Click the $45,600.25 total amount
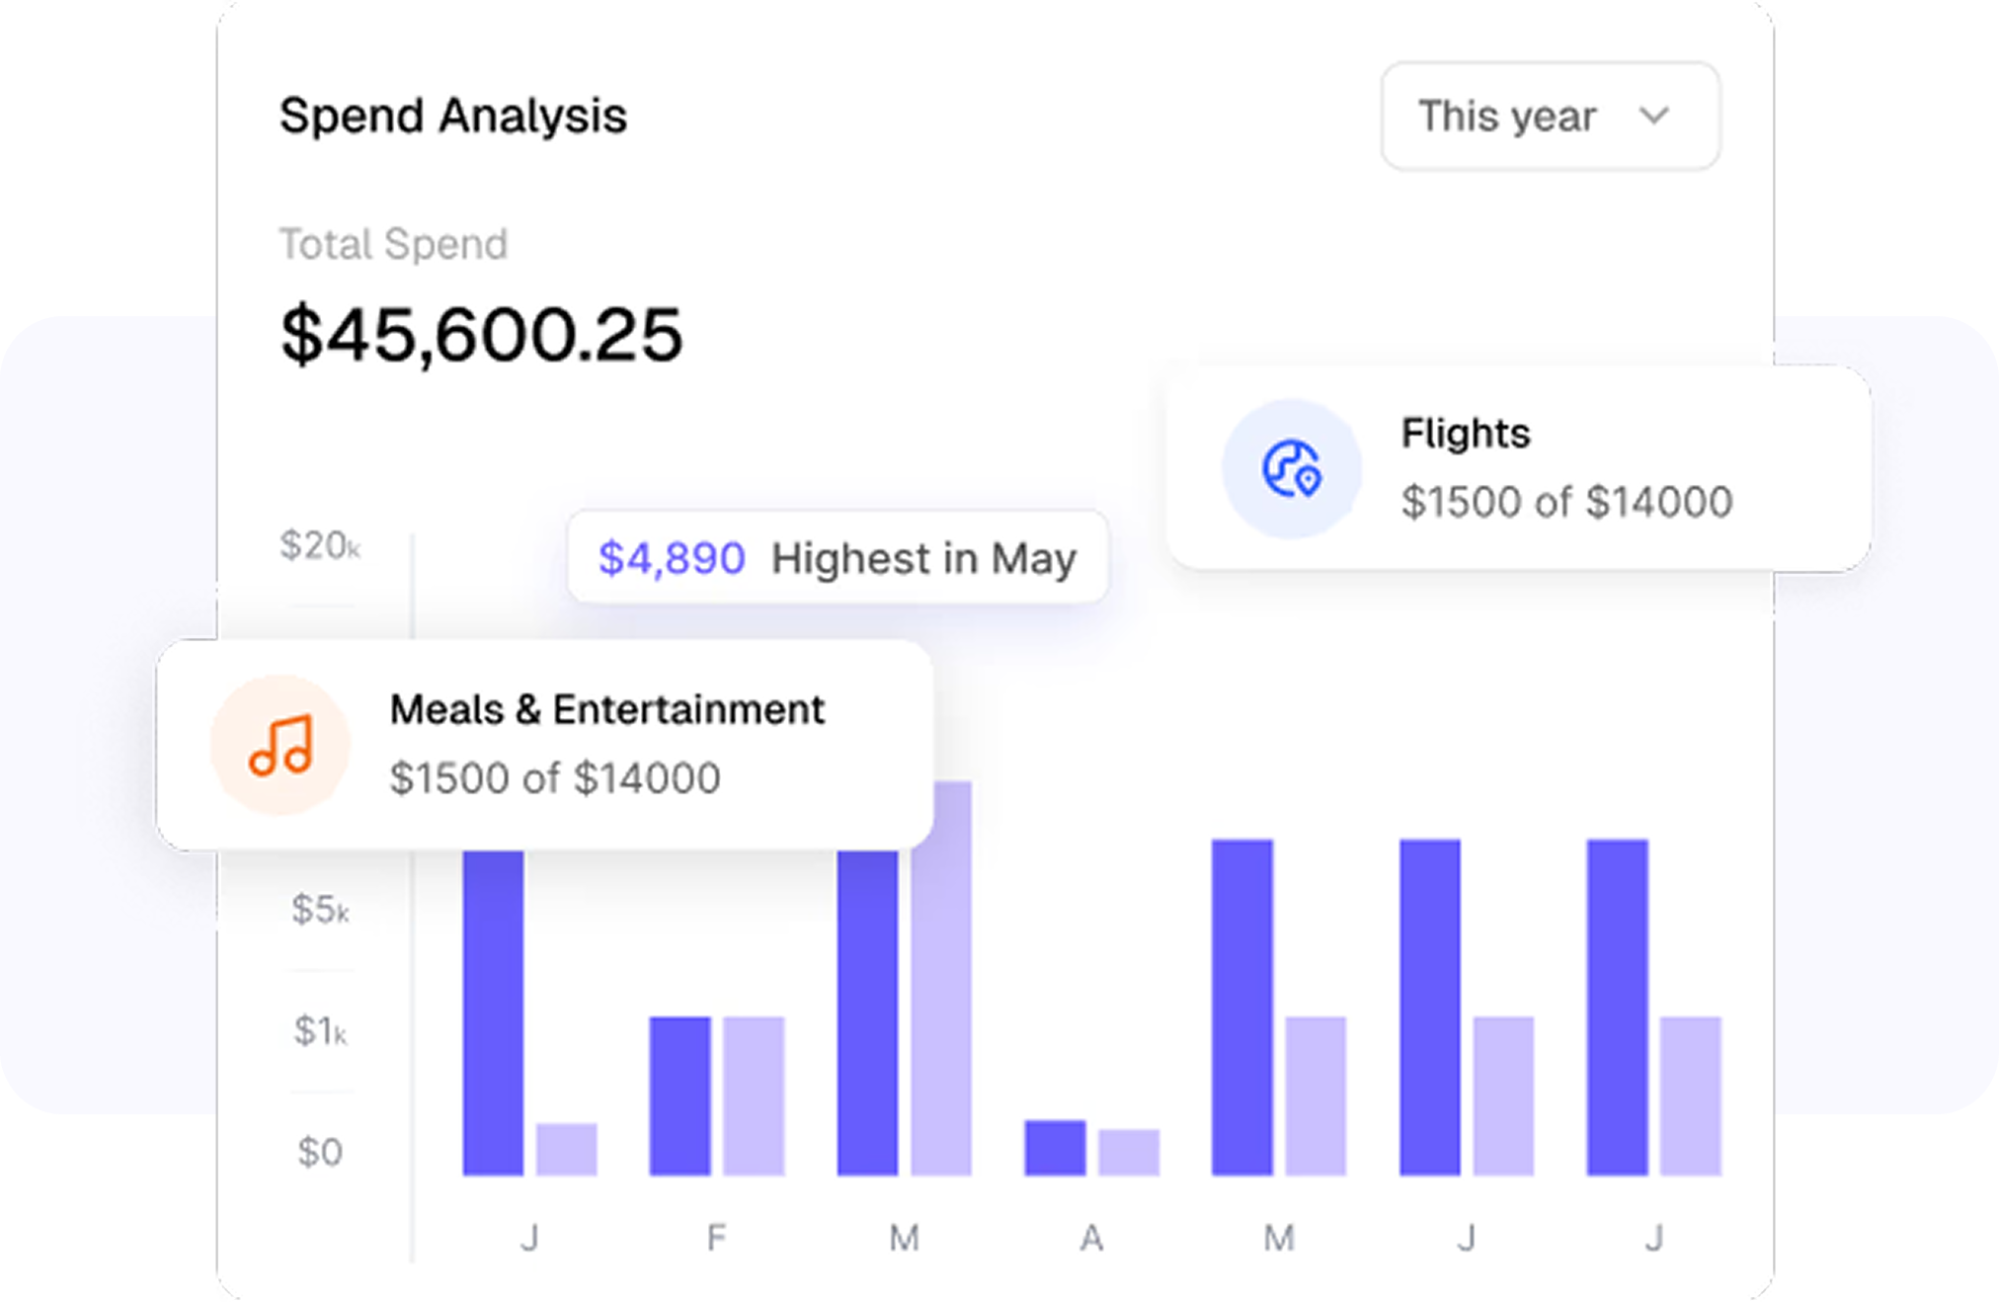Screen dimensions: 1999x1302 coord(482,336)
